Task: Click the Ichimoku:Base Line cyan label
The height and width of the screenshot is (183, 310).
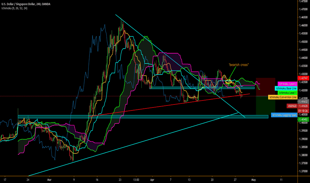Action: [286, 88]
